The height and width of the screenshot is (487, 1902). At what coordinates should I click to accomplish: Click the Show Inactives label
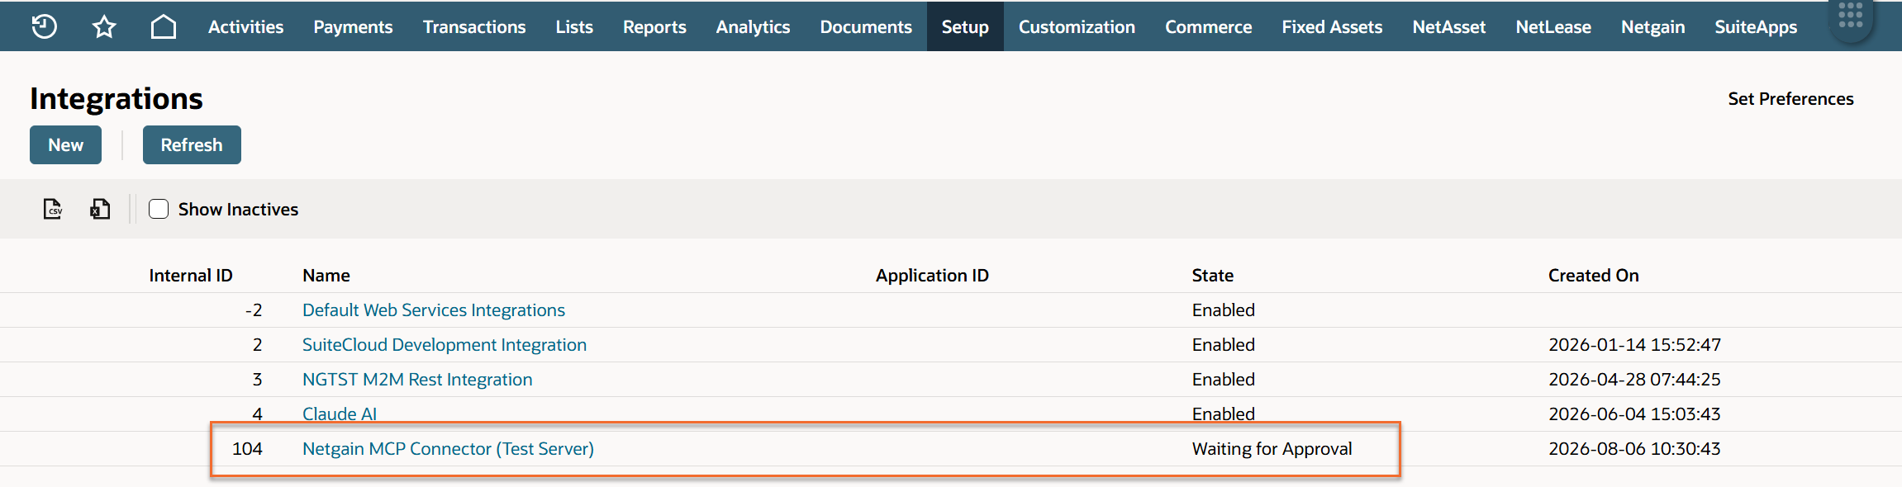coord(238,209)
